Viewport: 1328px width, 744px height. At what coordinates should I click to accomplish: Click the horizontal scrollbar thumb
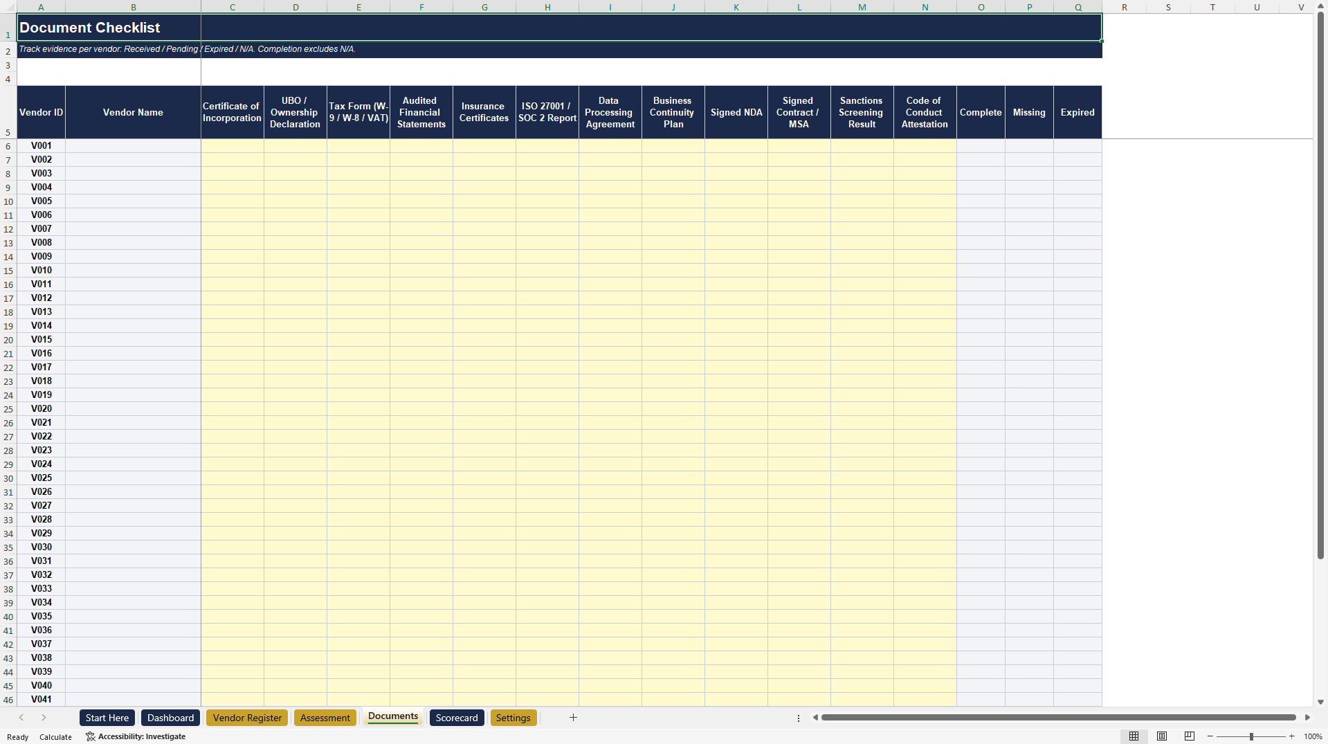(1059, 718)
